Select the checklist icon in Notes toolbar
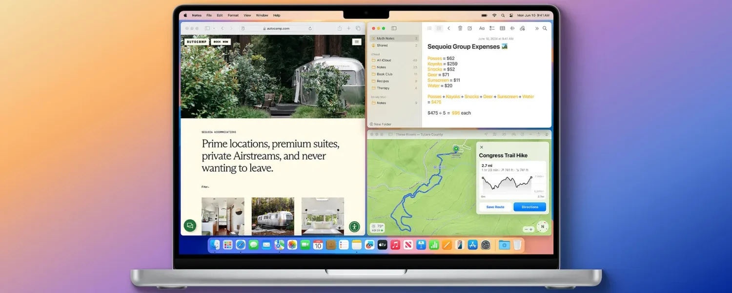Viewport: 732px width, 293px height. [x=492, y=28]
